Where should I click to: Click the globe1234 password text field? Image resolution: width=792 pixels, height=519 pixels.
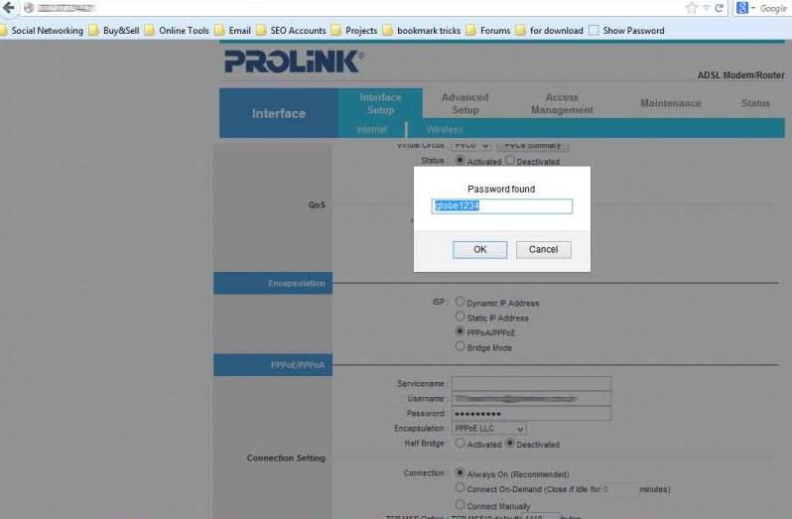point(502,206)
